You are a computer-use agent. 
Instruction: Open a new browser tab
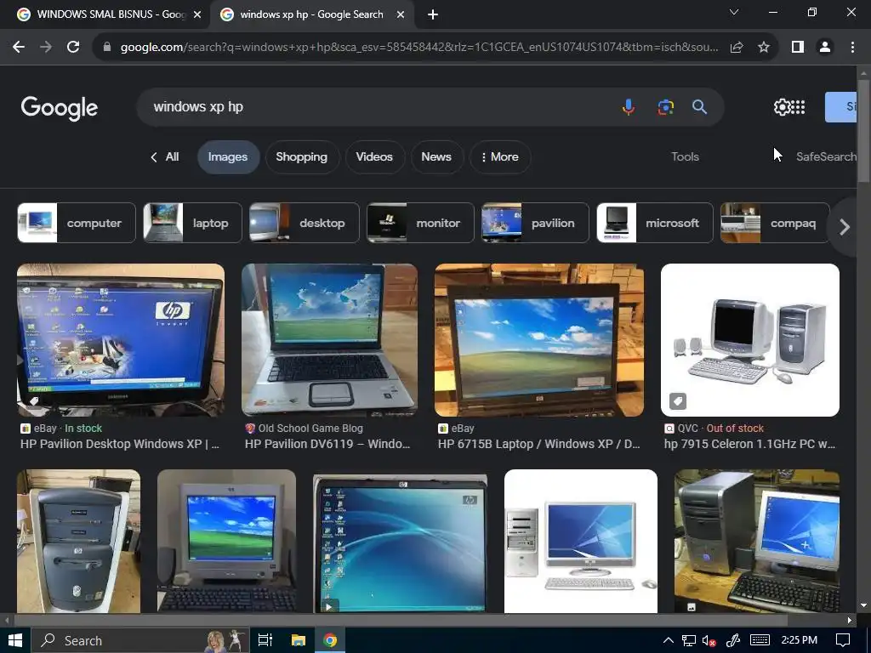(433, 14)
